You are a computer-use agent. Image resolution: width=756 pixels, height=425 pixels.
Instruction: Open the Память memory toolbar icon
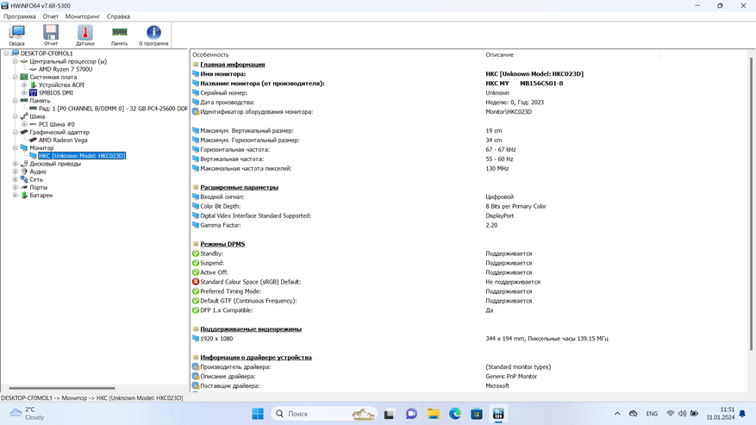click(119, 35)
